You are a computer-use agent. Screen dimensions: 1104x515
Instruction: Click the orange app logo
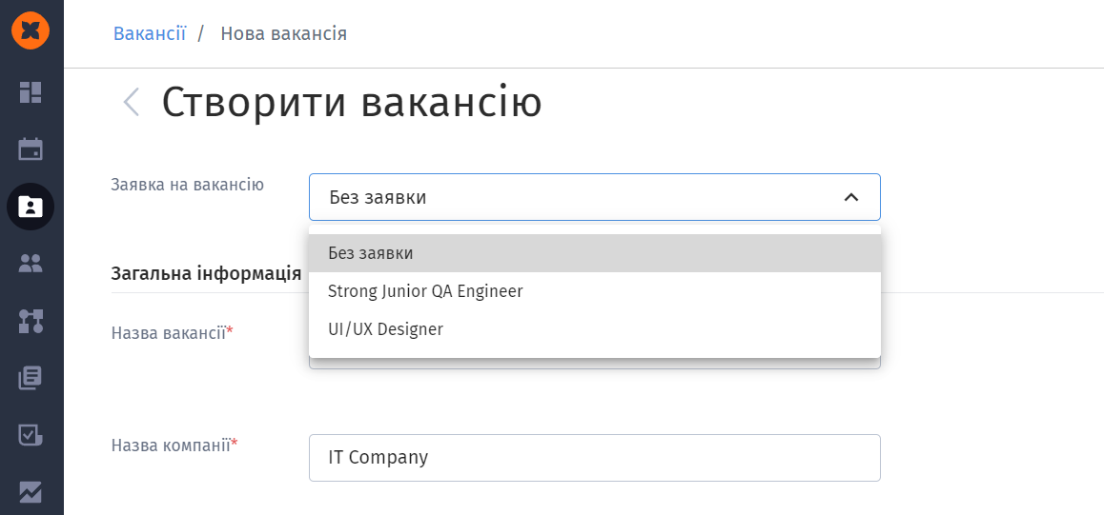(31, 30)
